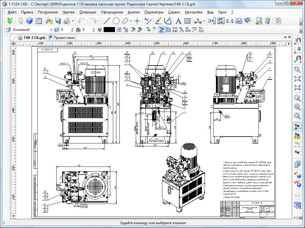Image resolution: width=305 pixels, height=228 pixels.
Task: Open the 'Основной' line type dropdown
Action: (x=52, y=30)
